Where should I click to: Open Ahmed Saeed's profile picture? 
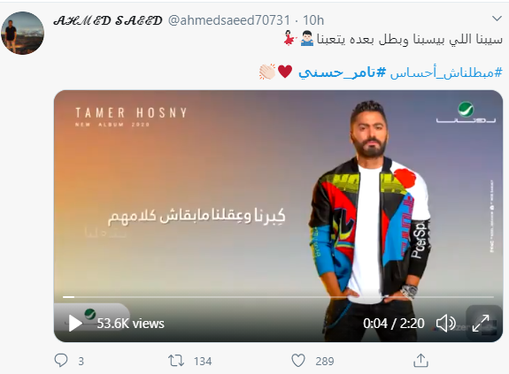pos(23,33)
